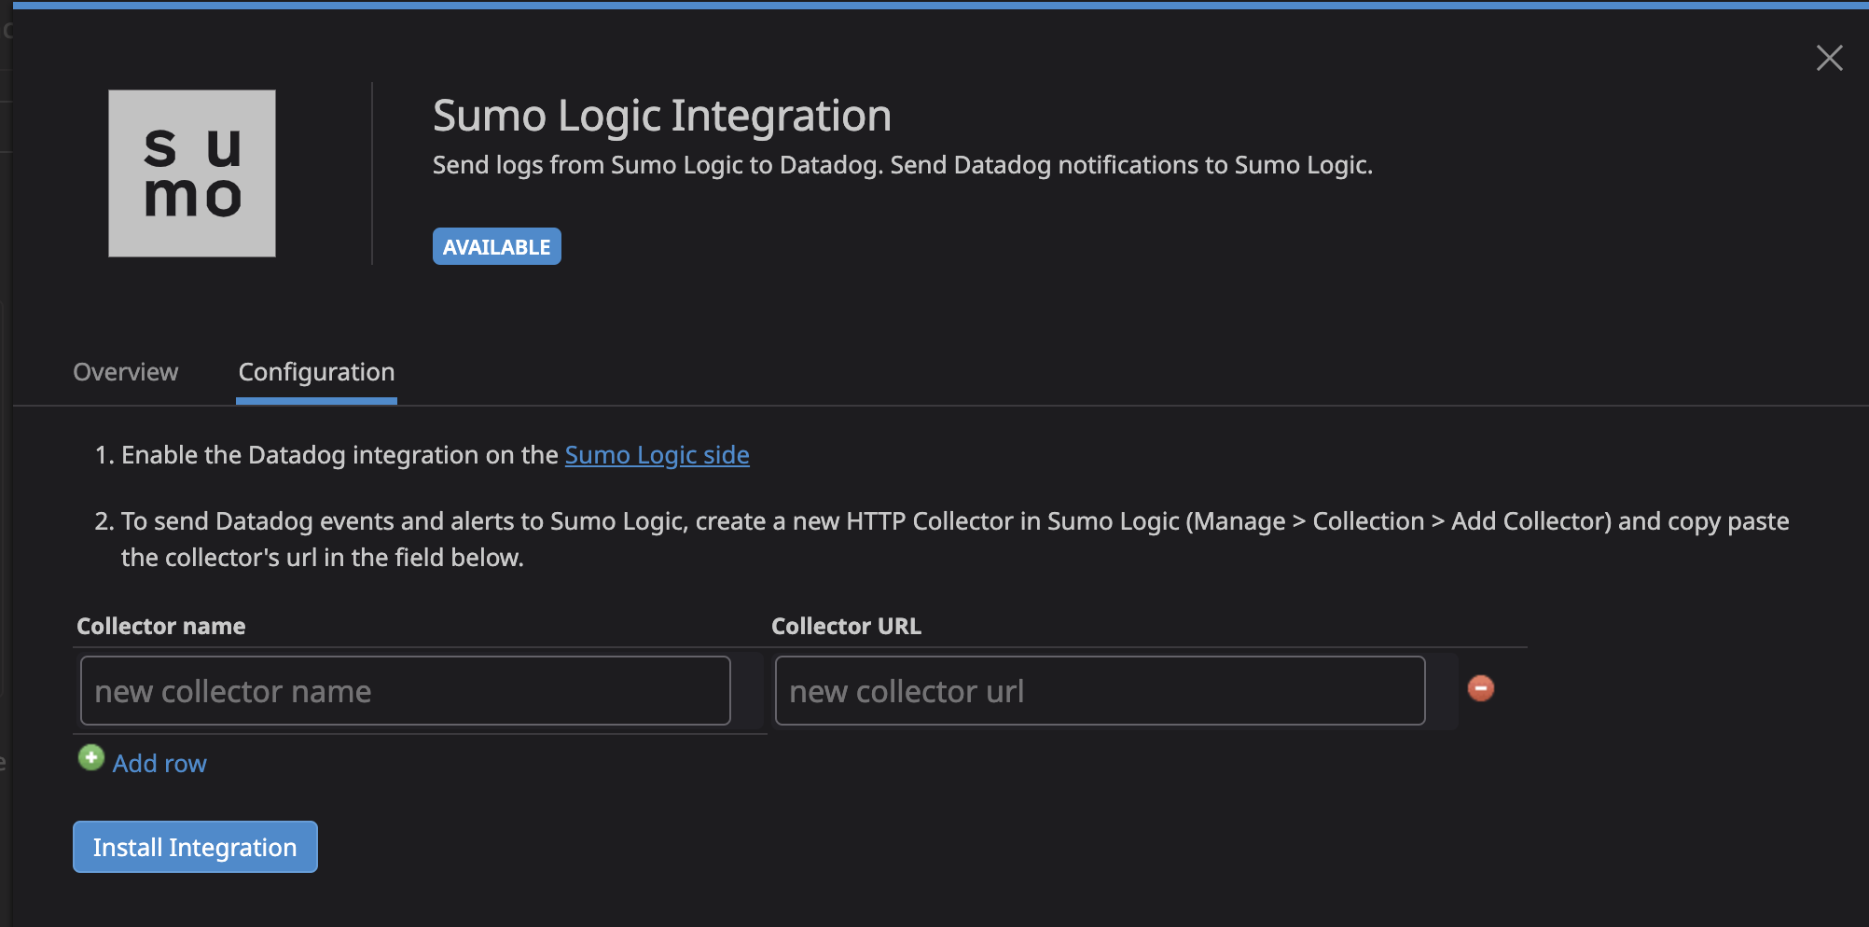Click the red remove row icon

[x=1480, y=688]
